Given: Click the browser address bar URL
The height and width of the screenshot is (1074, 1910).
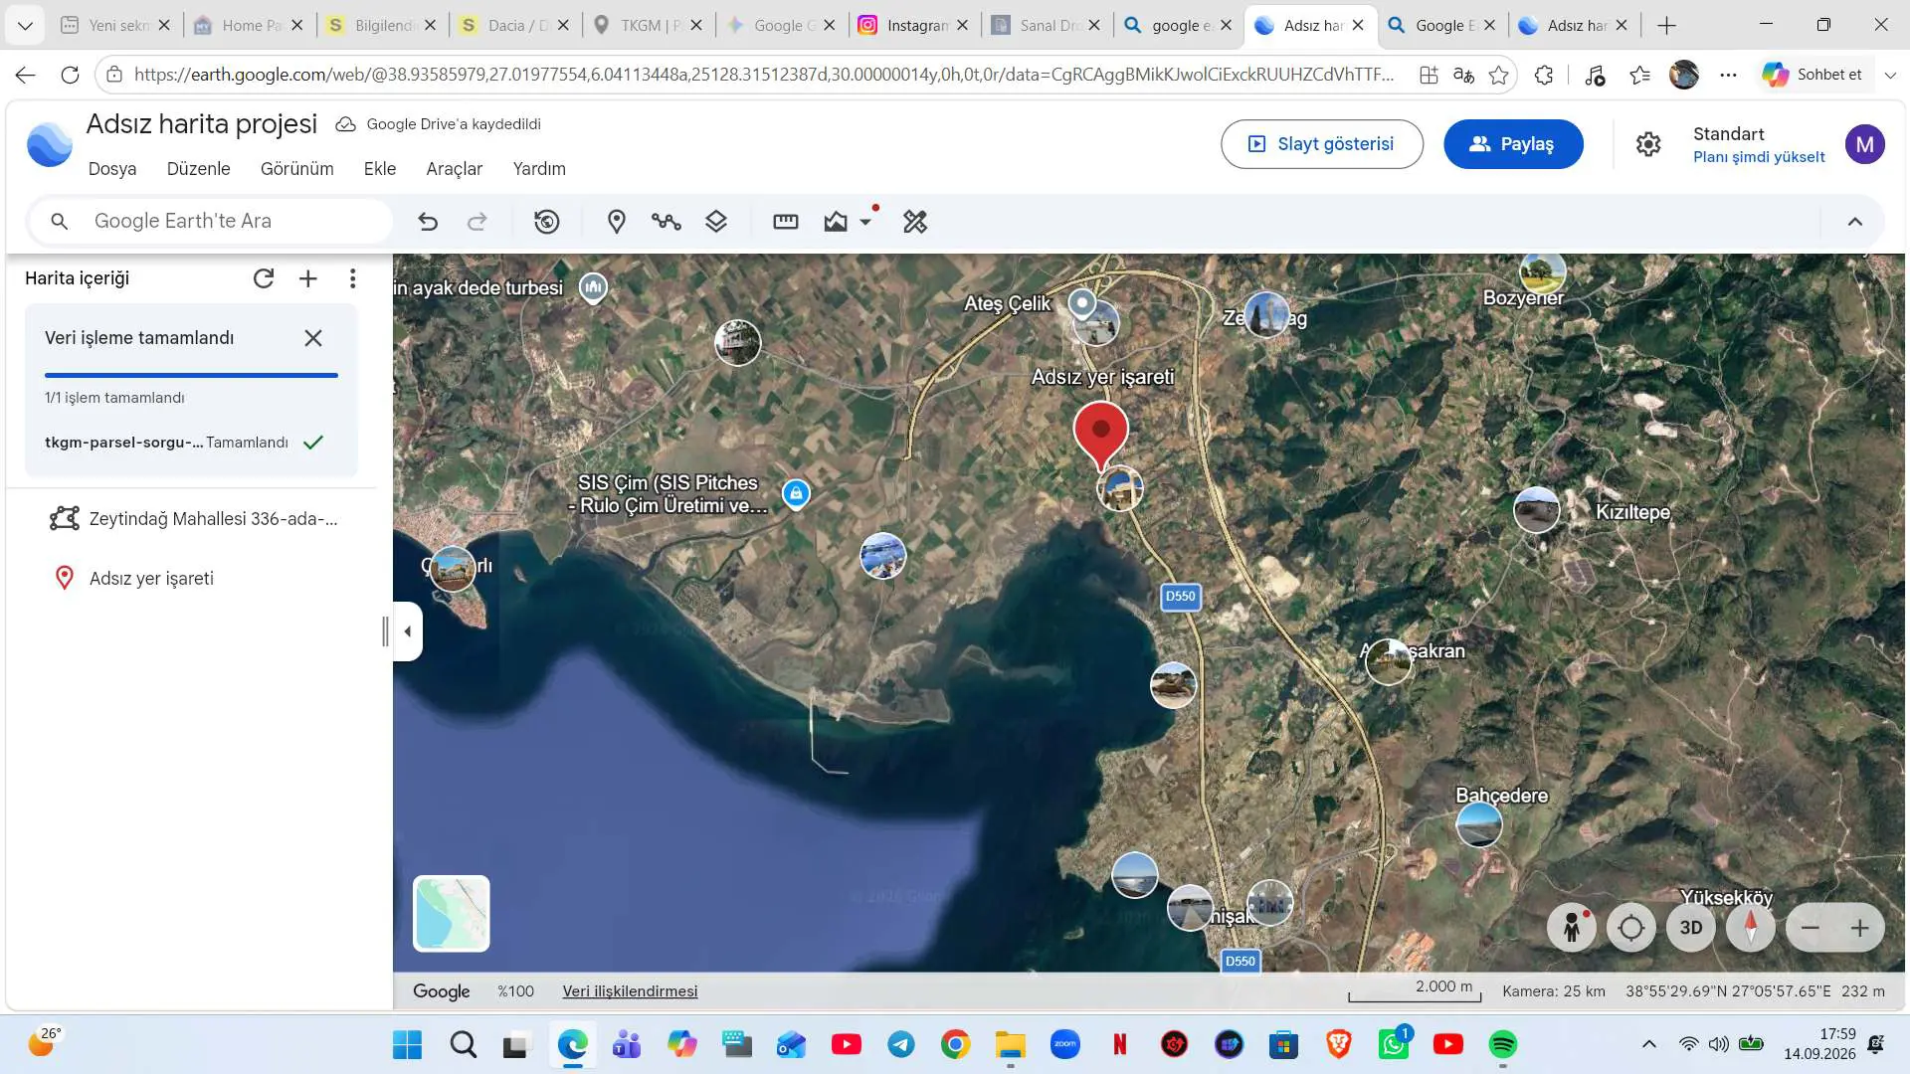Looking at the screenshot, I should pos(764,75).
